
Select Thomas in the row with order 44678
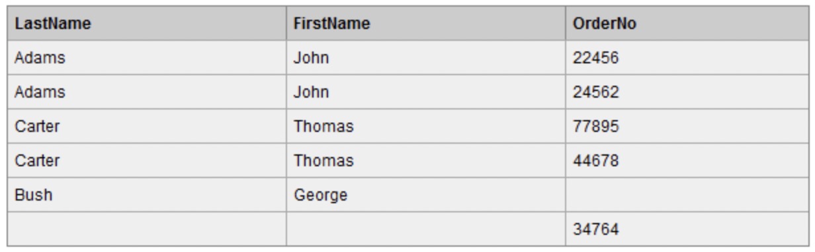pos(425,161)
